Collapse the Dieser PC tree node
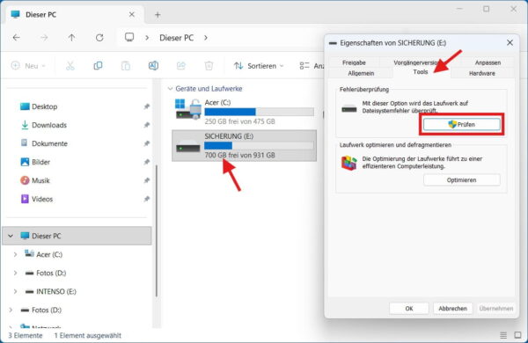 click(x=11, y=236)
